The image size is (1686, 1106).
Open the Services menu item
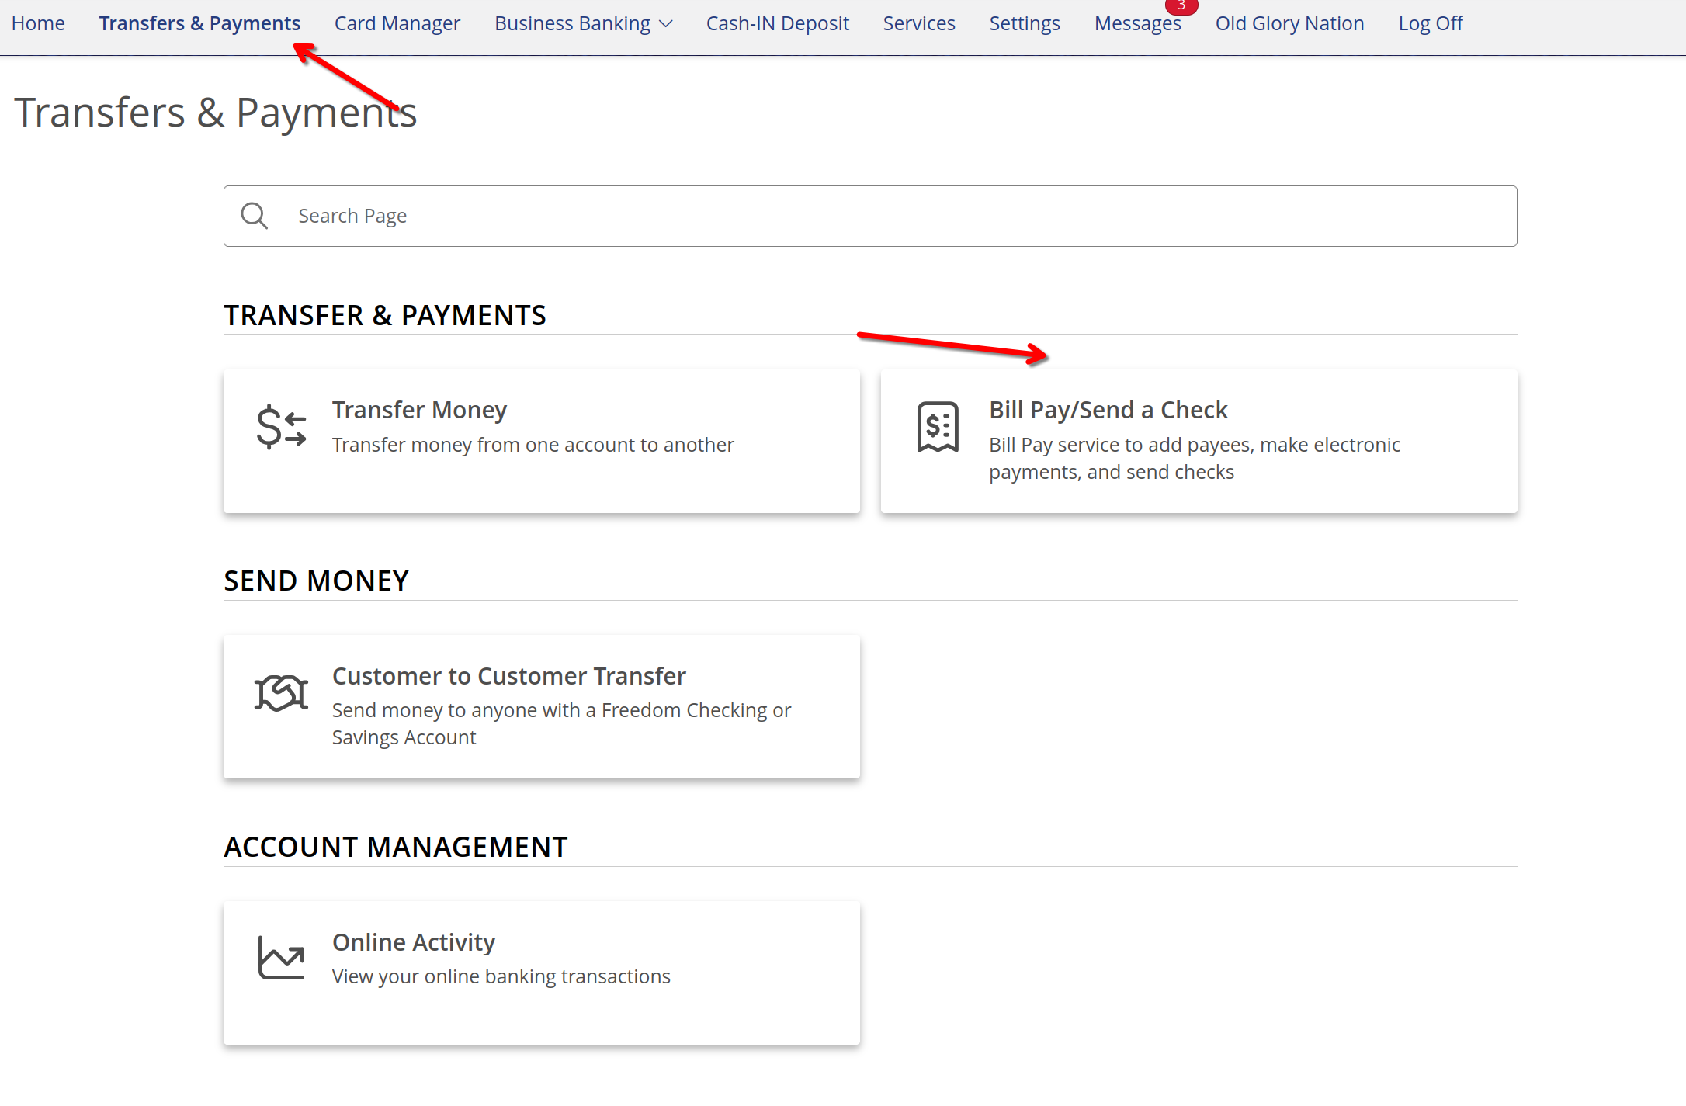918,23
